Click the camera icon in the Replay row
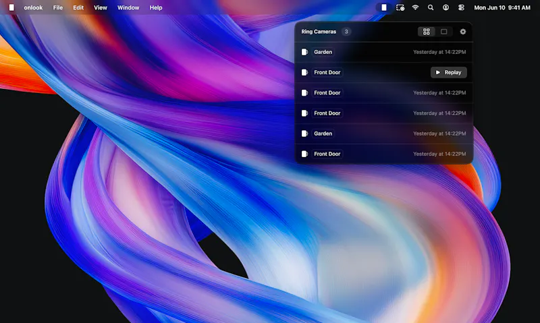The image size is (540, 323). coord(305,72)
